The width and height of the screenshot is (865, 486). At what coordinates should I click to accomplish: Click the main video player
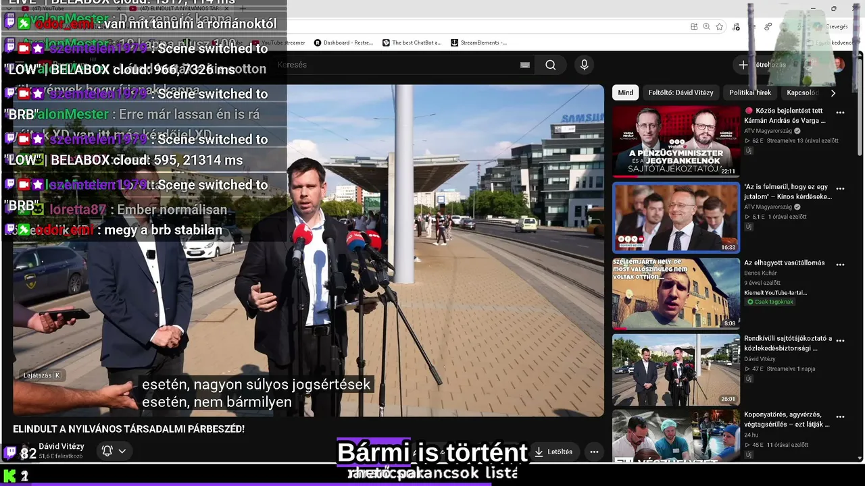[x=308, y=250]
